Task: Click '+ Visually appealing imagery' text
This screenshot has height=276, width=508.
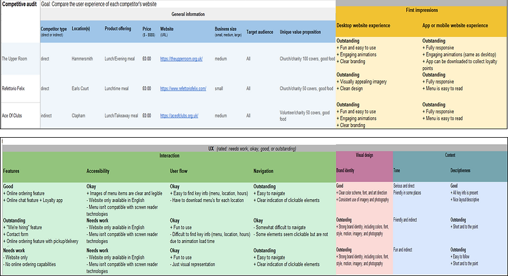Action: point(361,82)
